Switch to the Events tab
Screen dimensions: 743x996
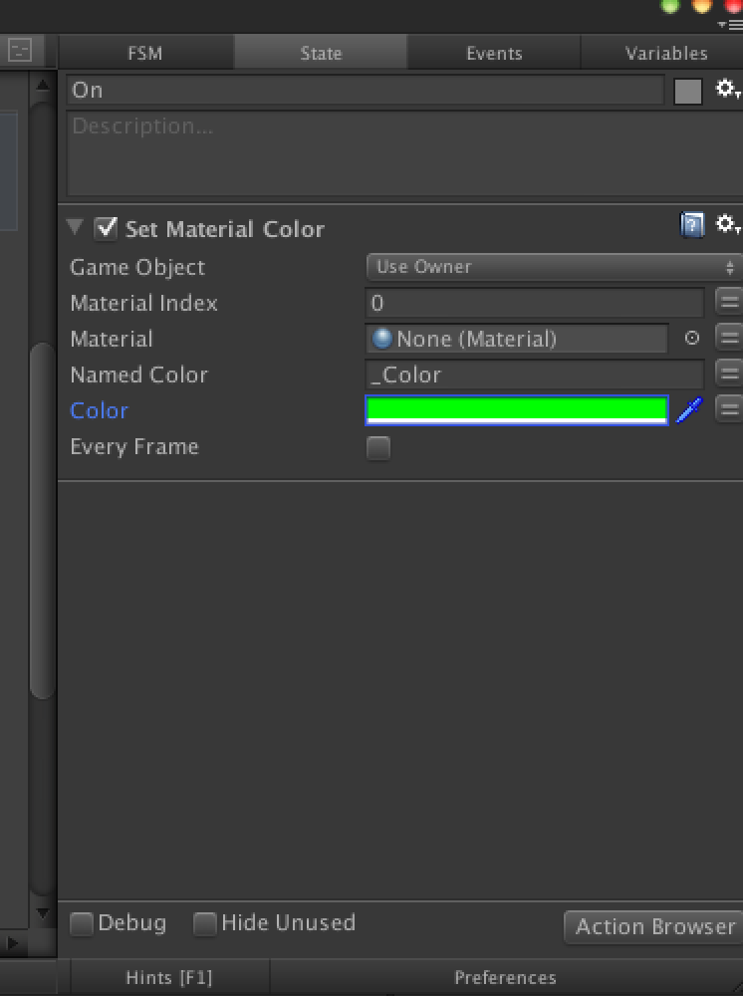[x=494, y=53]
